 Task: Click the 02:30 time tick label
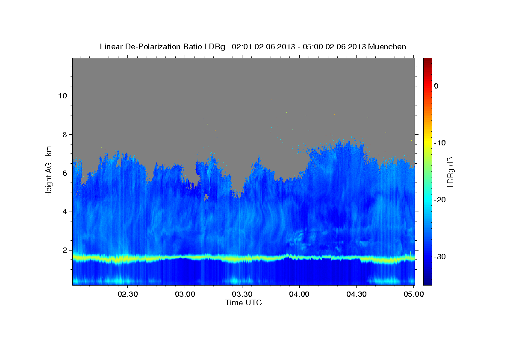coord(128,295)
